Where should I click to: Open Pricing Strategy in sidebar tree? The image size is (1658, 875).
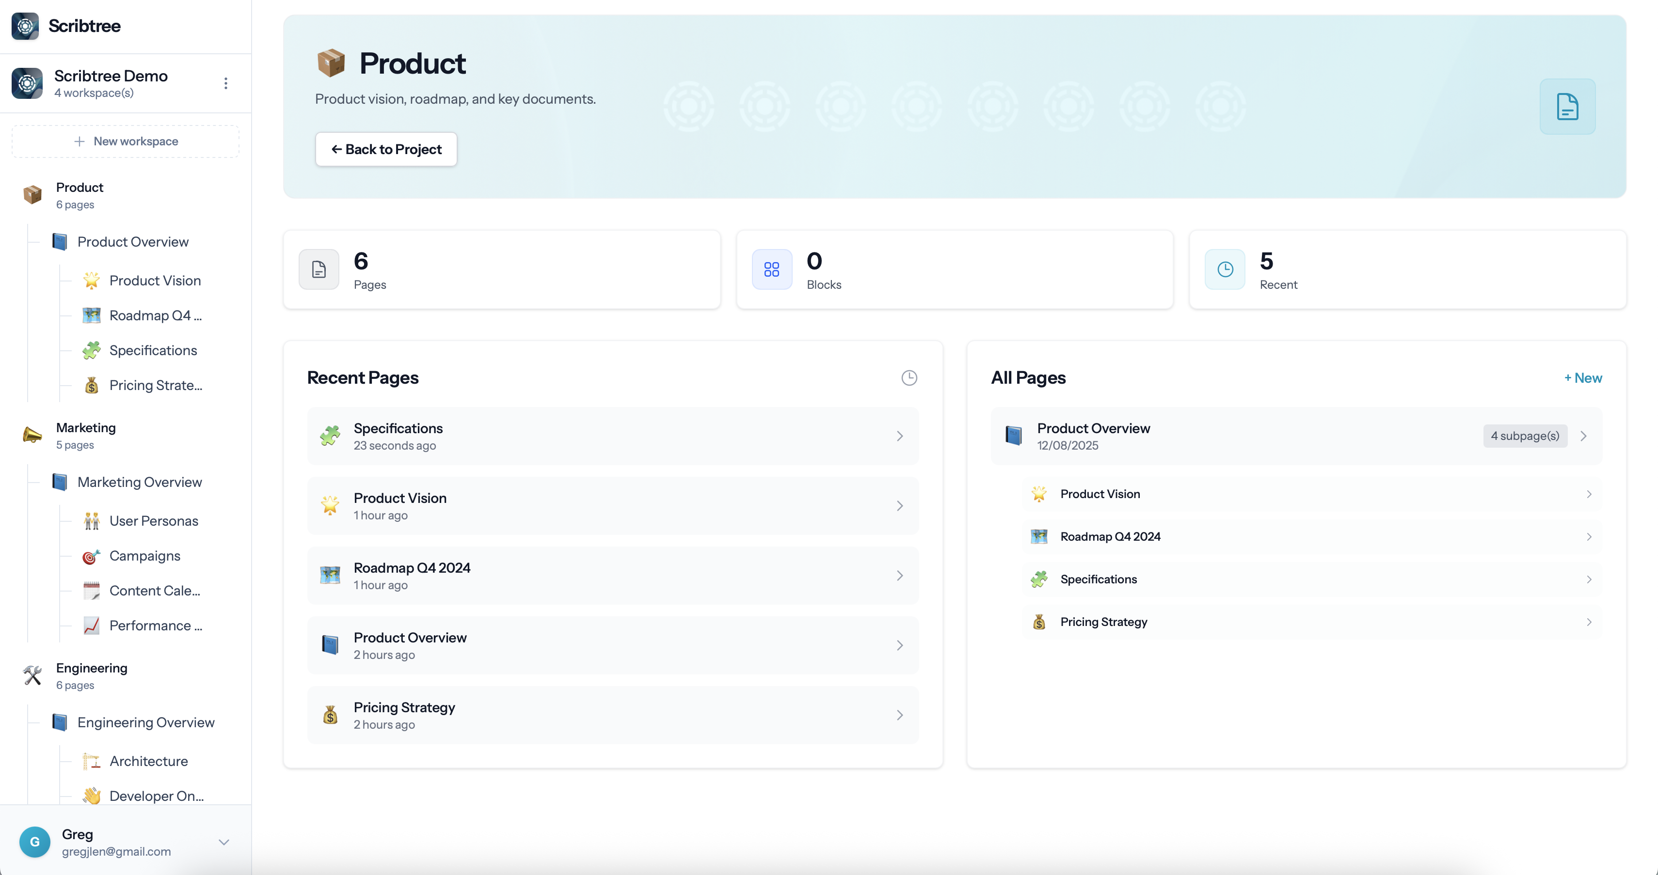point(156,385)
